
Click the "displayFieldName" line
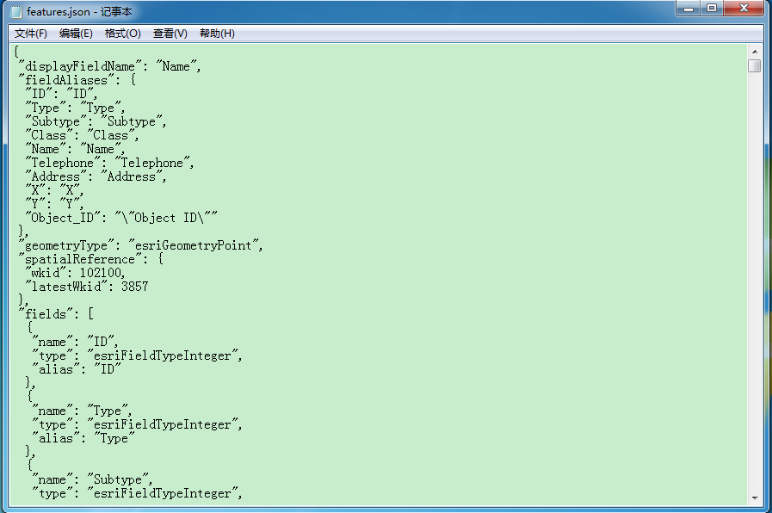coord(109,66)
